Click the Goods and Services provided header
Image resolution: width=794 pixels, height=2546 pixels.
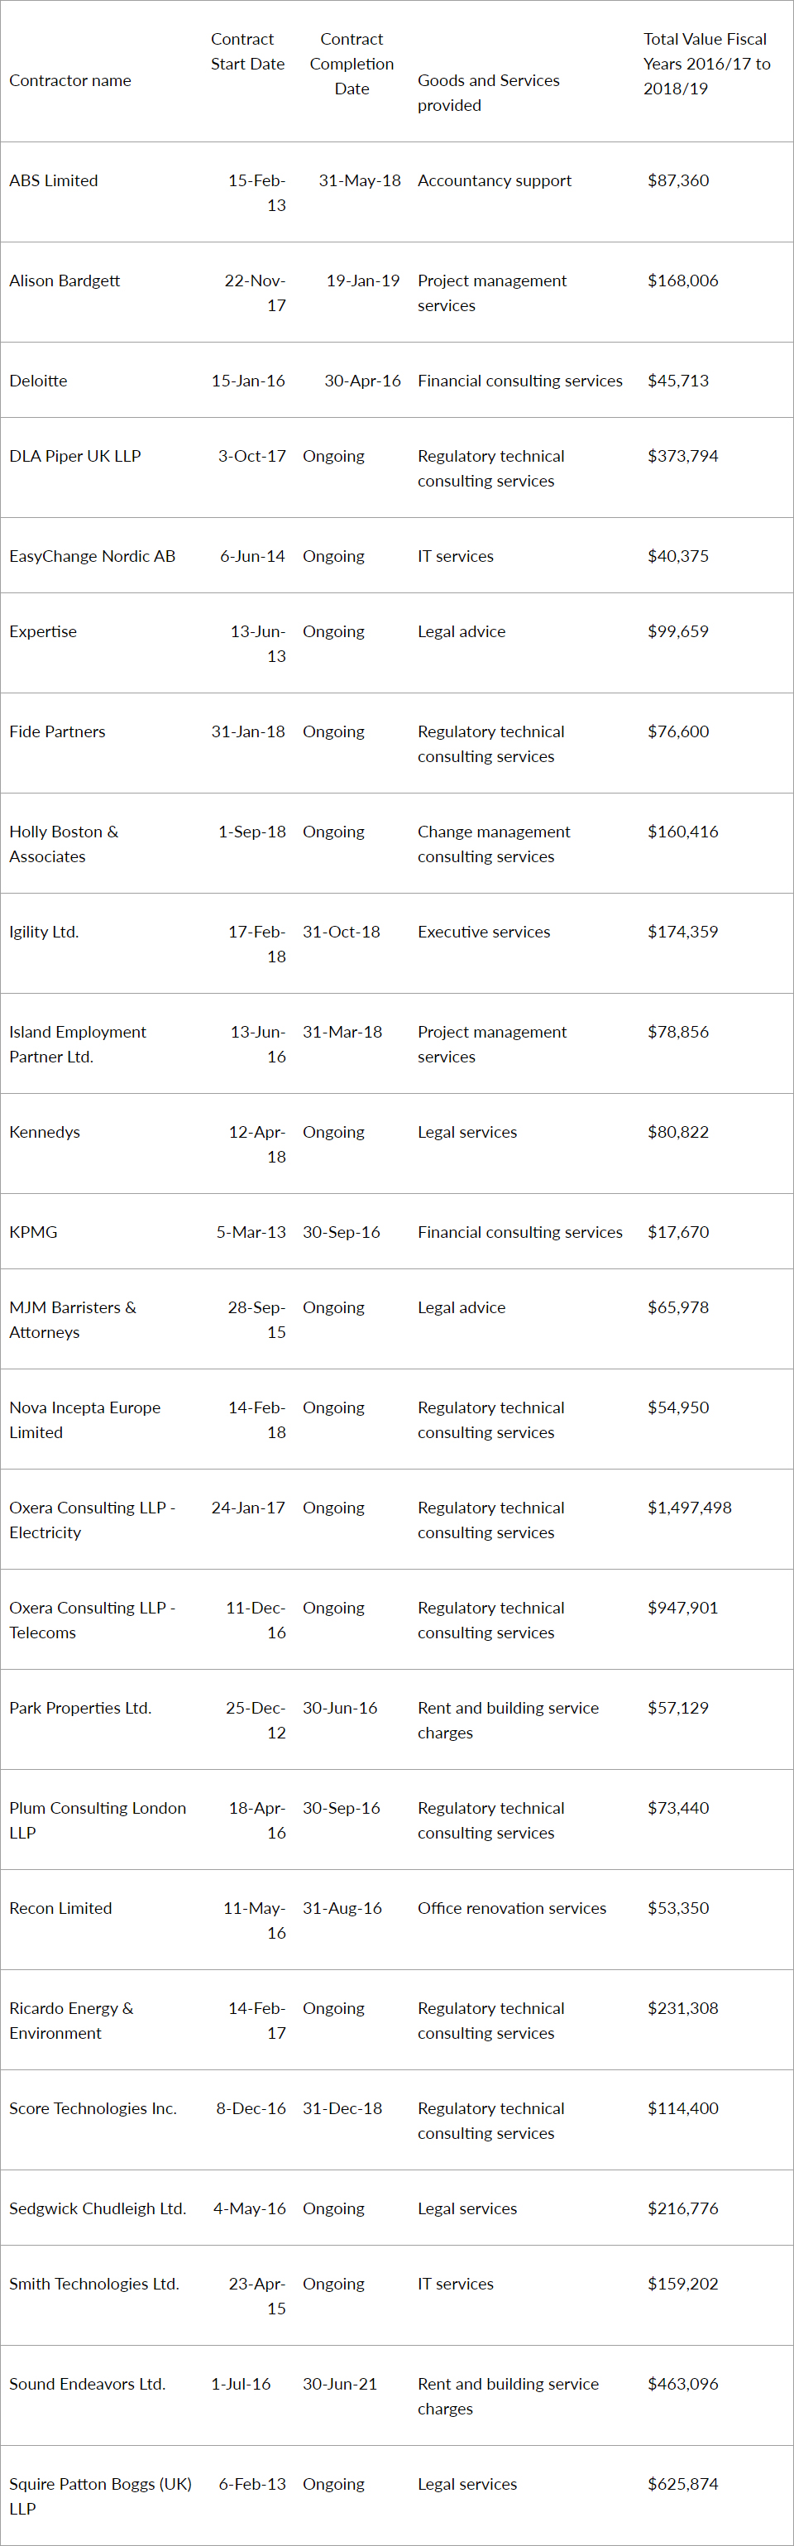(x=488, y=93)
